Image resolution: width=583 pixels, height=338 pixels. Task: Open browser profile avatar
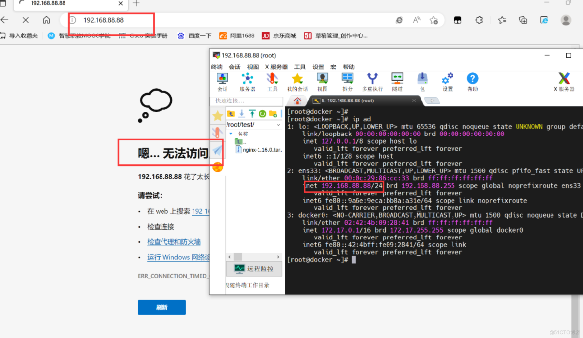(x=566, y=20)
